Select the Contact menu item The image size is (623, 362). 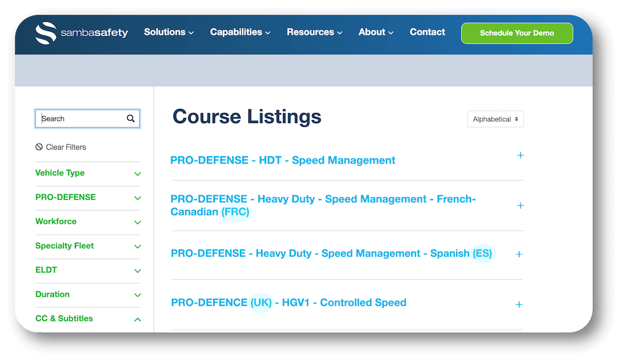click(x=427, y=32)
